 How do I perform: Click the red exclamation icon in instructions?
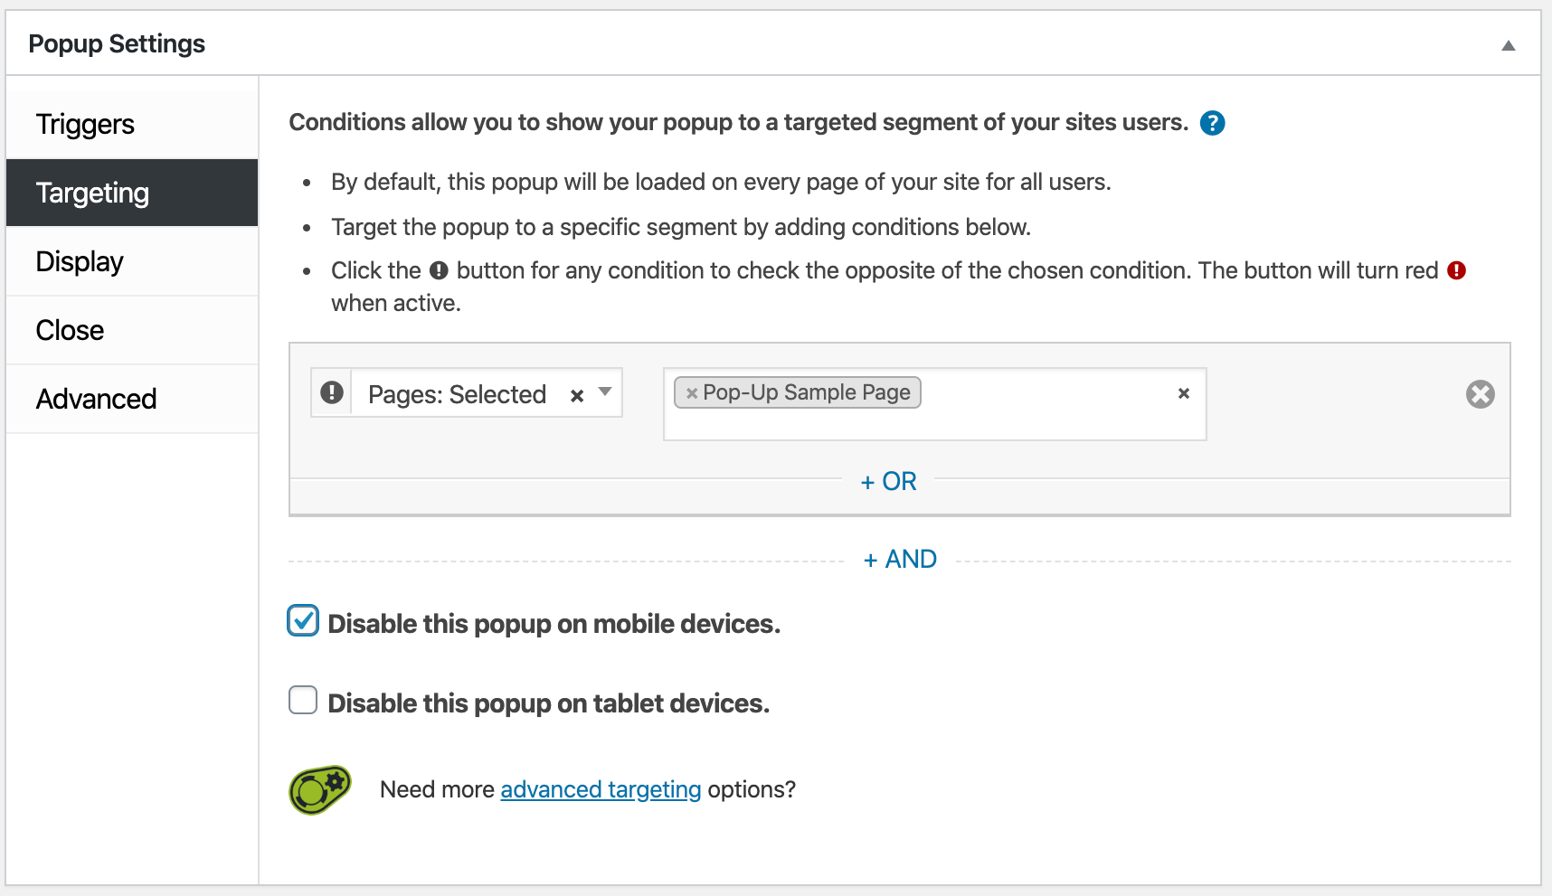tap(1456, 270)
